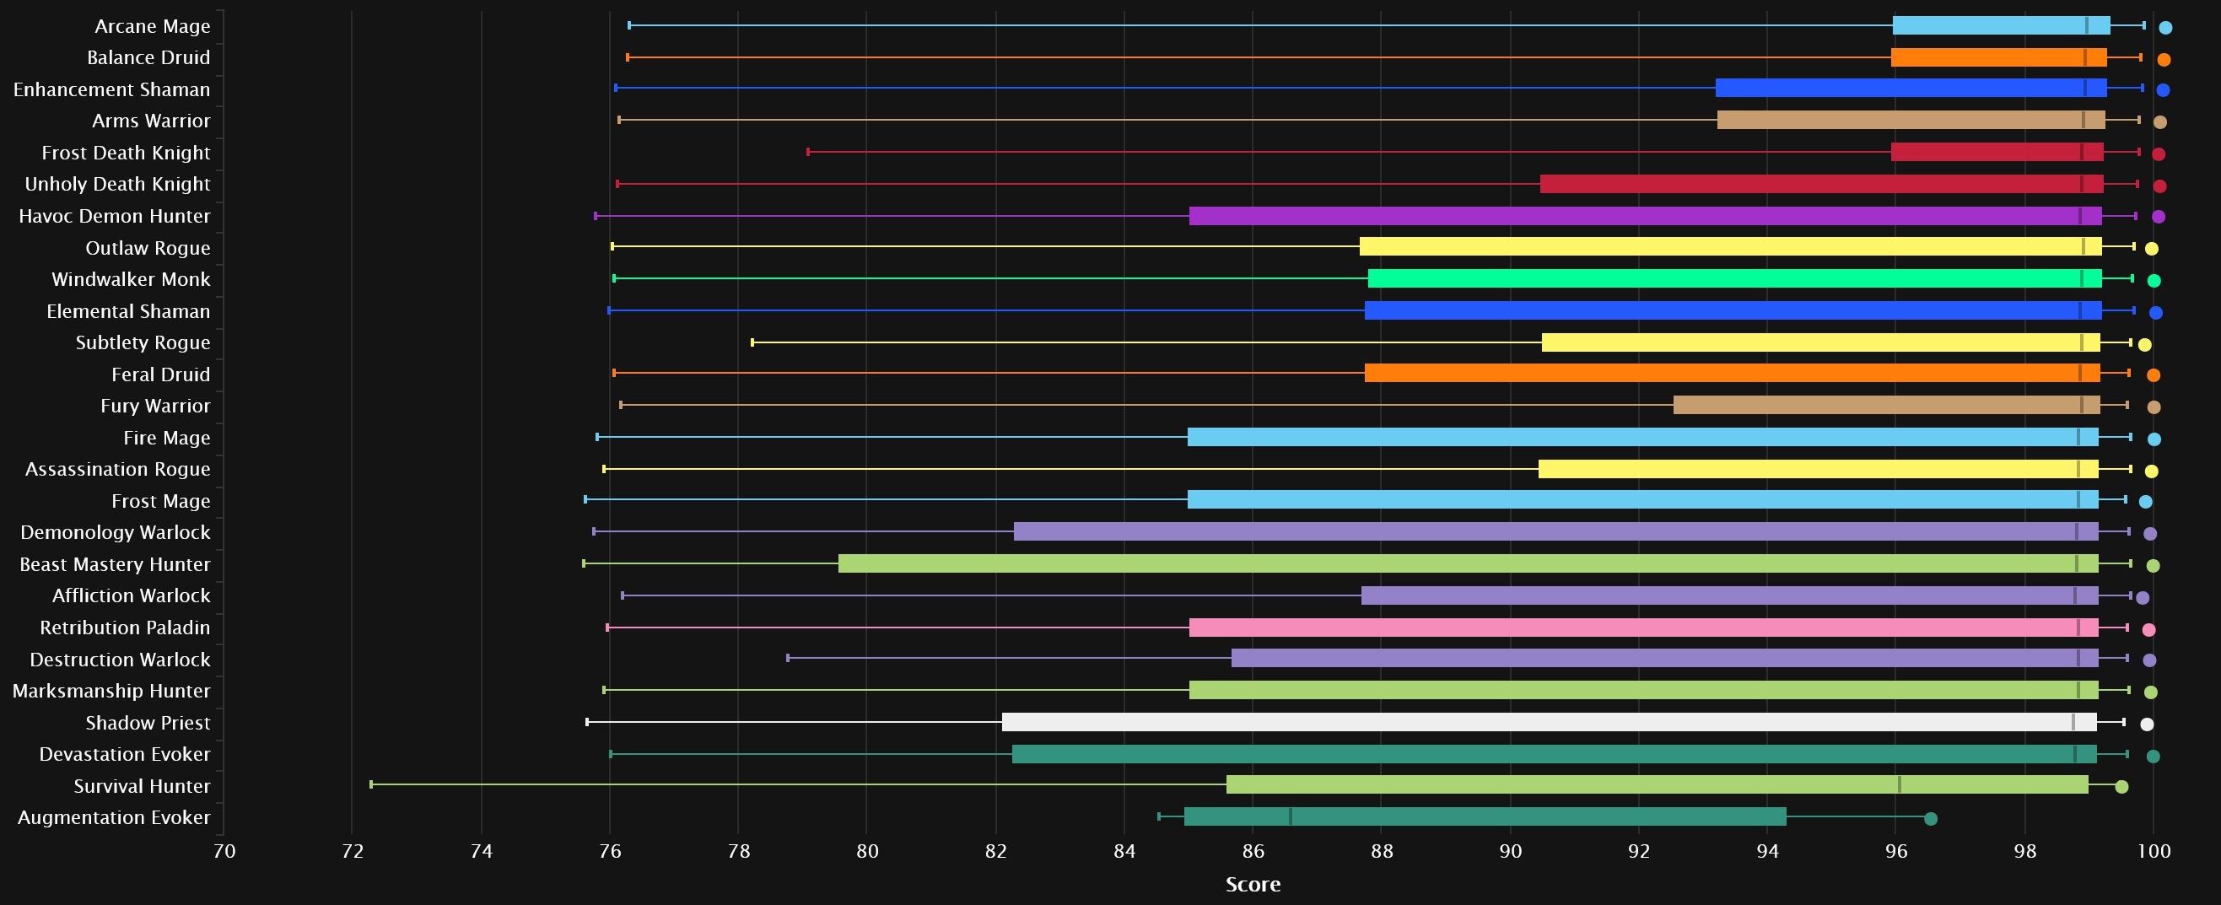Click the 100 axis tick label
Screen dimensions: 2221x905
click(x=2153, y=852)
